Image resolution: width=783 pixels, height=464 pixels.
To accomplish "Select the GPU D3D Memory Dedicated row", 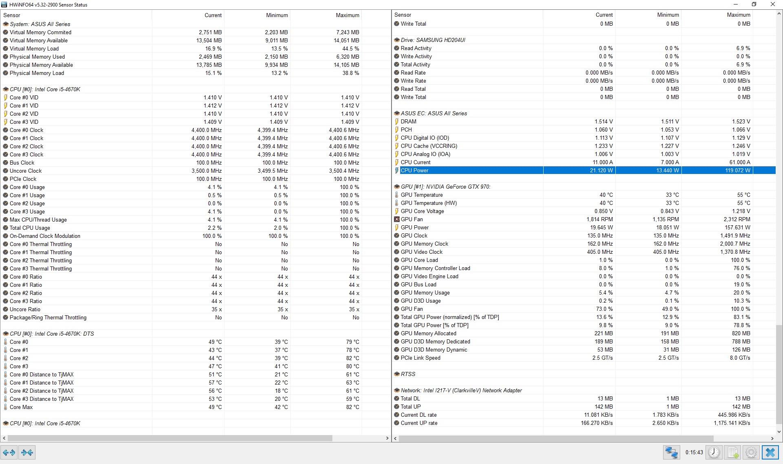I will [x=584, y=341].
